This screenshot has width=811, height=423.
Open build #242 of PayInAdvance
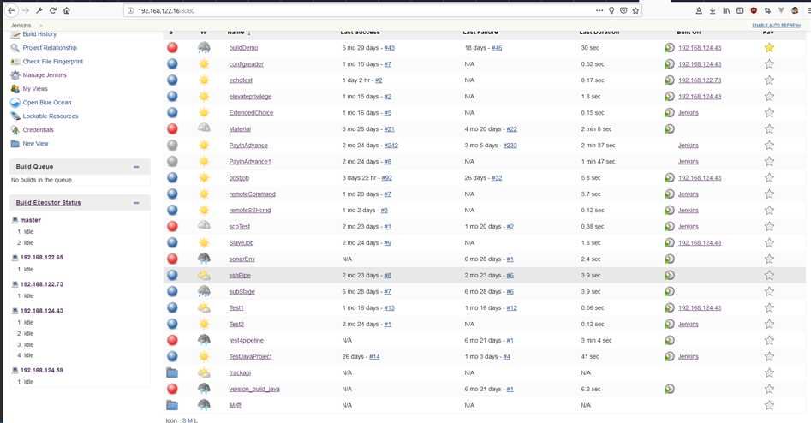click(x=391, y=146)
